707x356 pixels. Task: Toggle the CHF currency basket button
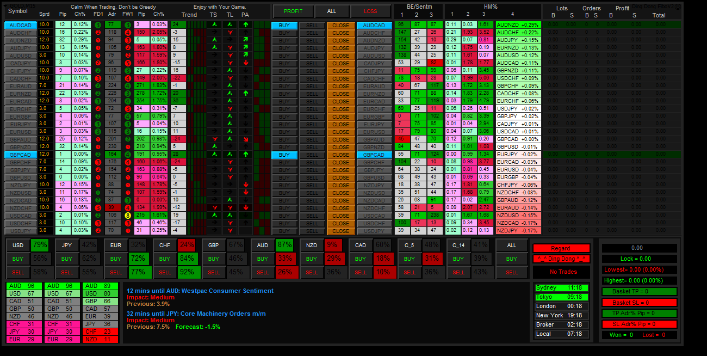[x=165, y=245]
